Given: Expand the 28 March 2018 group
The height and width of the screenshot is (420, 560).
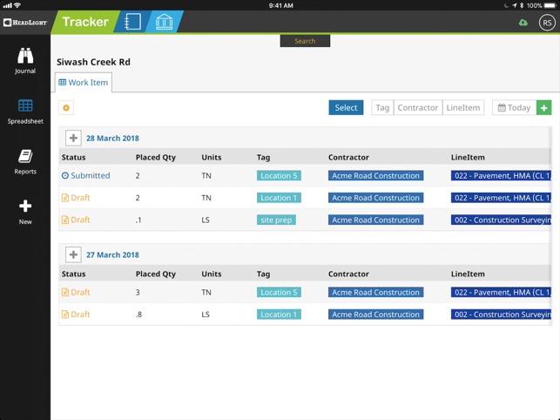Looking at the screenshot, I should coord(73,138).
